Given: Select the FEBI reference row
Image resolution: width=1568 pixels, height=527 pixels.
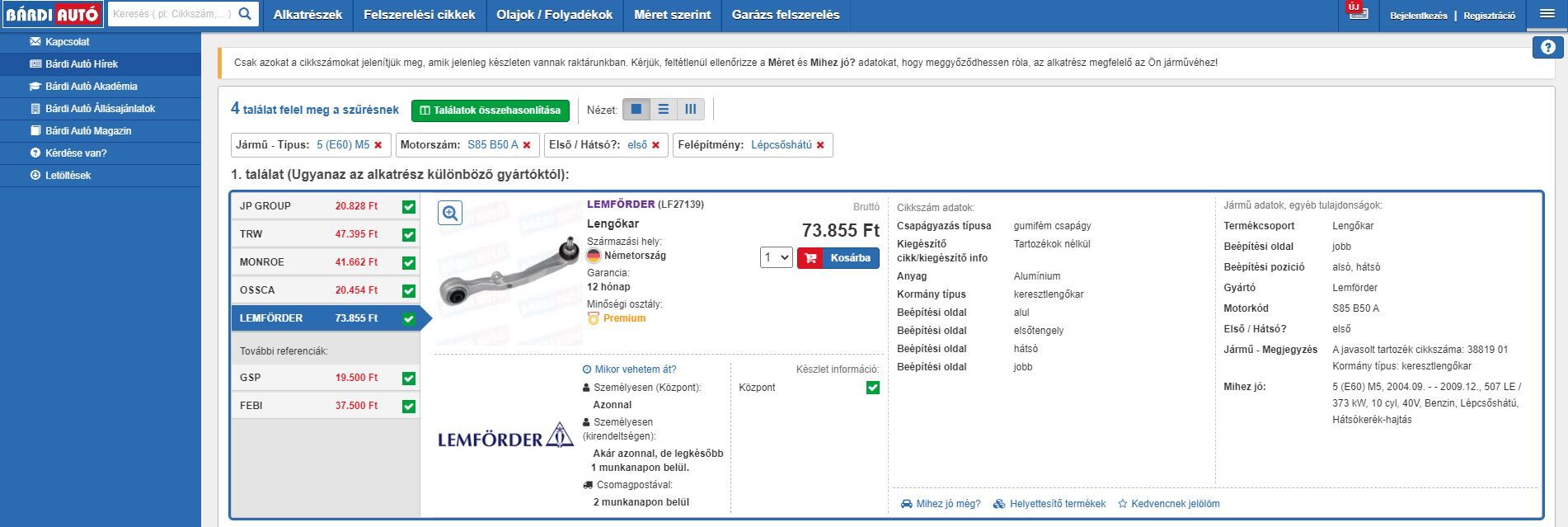Looking at the screenshot, I should (x=326, y=406).
